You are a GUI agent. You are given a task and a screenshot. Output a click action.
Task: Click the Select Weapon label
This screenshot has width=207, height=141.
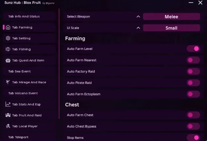click(x=78, y=17)
